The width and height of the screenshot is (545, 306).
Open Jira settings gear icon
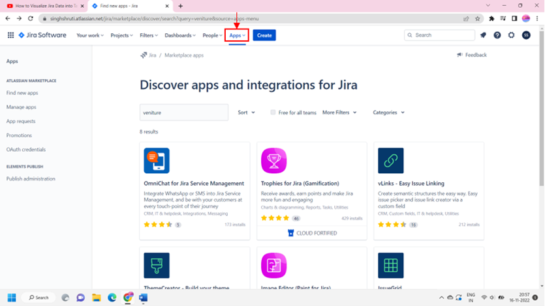pos(512,35)
